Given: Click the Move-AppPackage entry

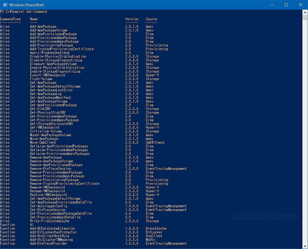Looking at the screenshot, I should [44, 139].
